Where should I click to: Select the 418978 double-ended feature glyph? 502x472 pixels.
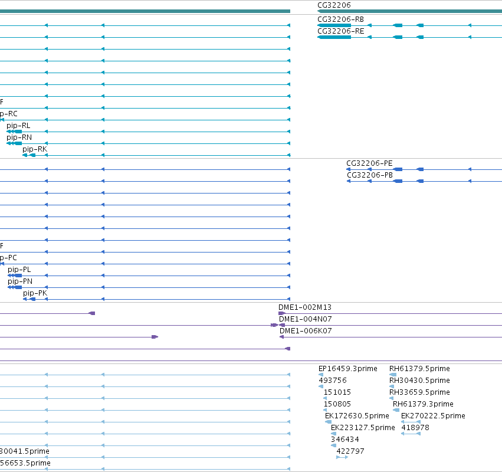411,434
